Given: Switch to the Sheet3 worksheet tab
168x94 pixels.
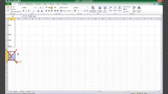Looking at the screenshot, I should click(x=29, y=91).
